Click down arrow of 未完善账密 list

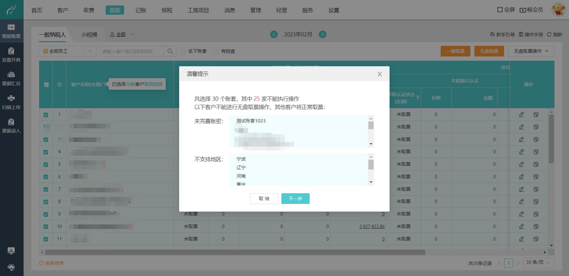coord(371,144)
